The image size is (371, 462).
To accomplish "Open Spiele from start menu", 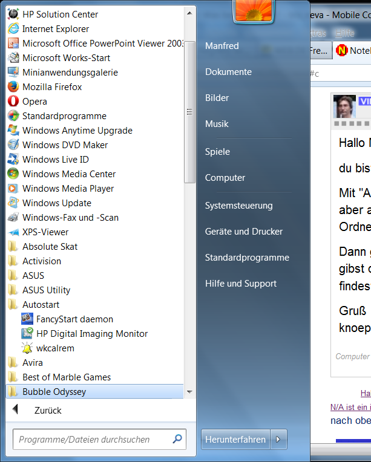I will (x=218, y=151).
